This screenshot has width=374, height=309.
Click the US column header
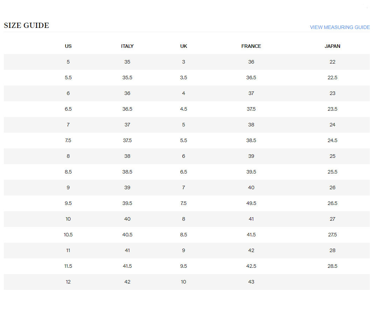click(68, 46)
